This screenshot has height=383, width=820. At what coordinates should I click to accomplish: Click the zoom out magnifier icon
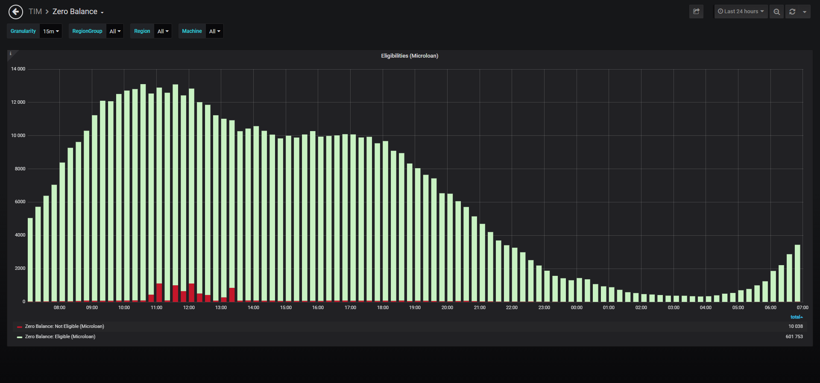(x=776, y=12)
